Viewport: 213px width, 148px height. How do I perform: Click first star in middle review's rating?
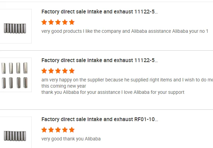(44, 71)
